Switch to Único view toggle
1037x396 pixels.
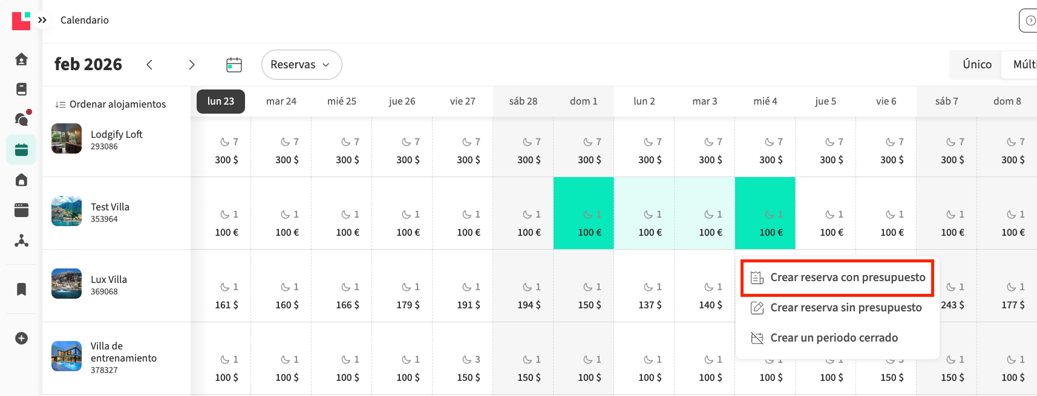[976, 65]
